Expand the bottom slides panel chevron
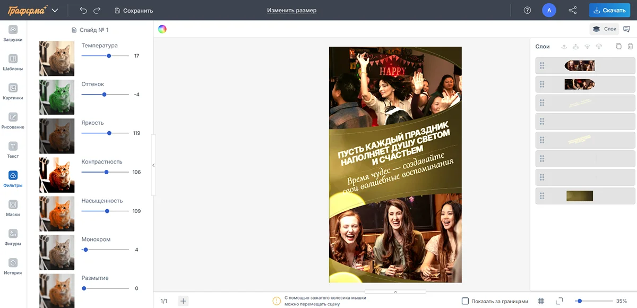The width and height of the screenshot is (637, 308). (x=395, y=292)
